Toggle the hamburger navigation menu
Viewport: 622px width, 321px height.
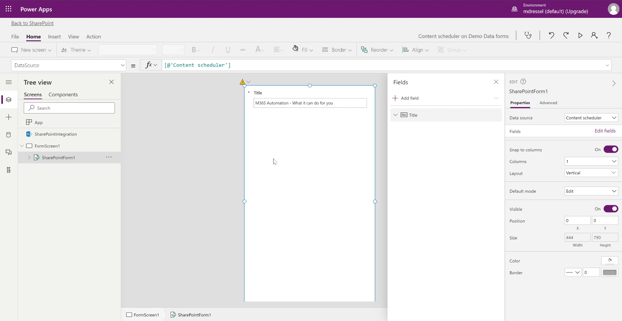point(9,82)
